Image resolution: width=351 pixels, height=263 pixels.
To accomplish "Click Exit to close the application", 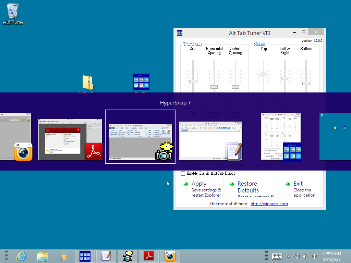I will pos(297,184).
